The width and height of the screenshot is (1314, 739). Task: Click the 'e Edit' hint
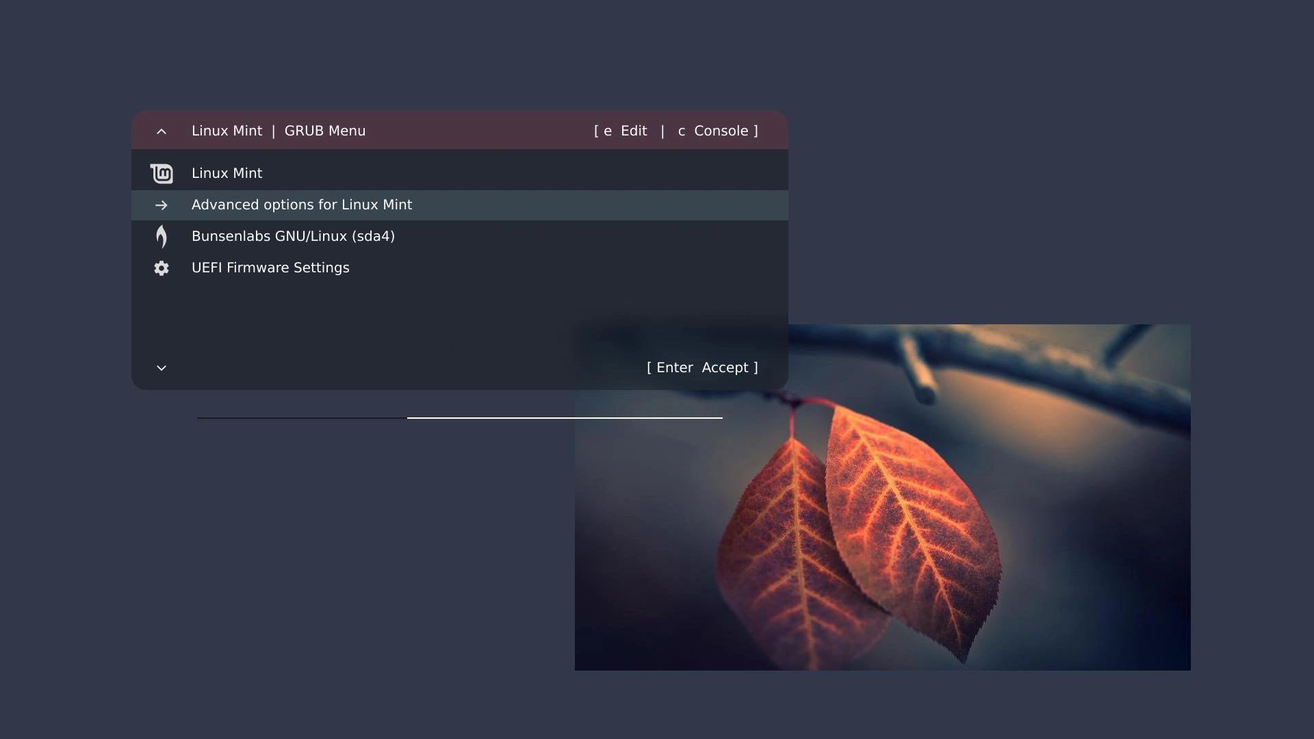625,131
